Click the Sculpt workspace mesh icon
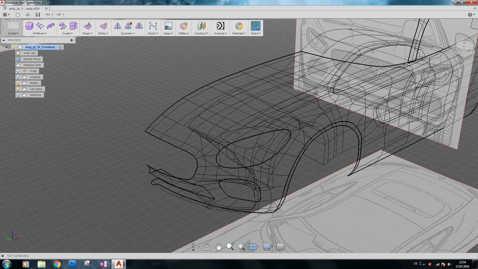Screen dimensions: 478x269 click(x=13, y=26)
